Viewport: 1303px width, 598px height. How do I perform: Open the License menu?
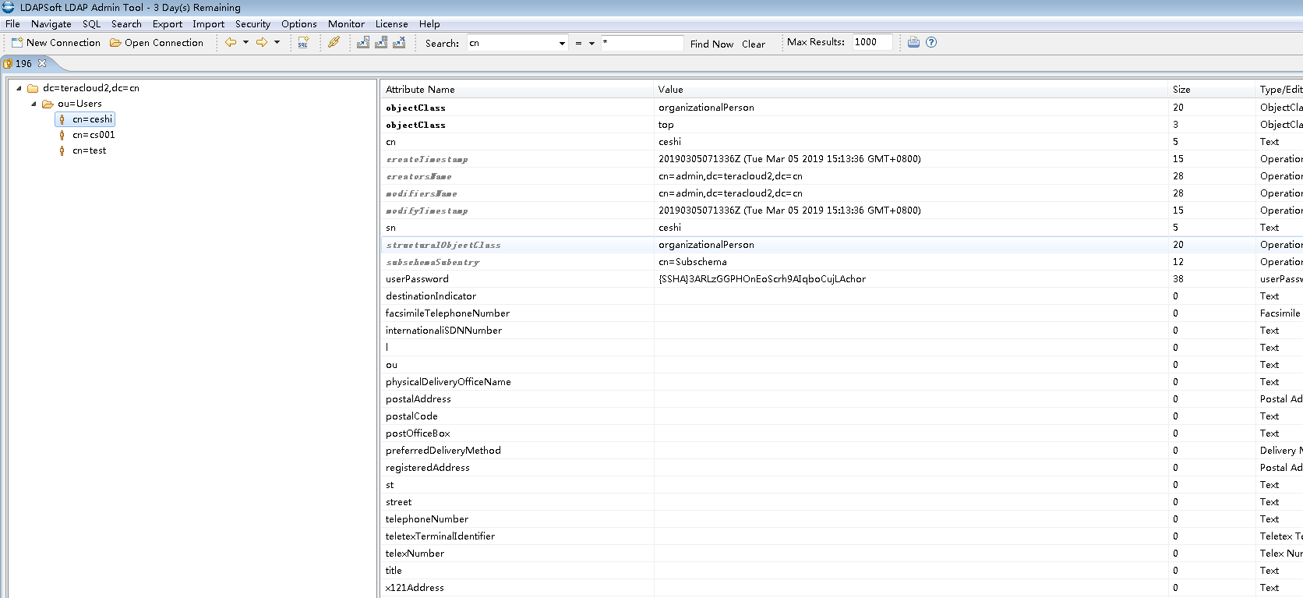click(392, 24)
